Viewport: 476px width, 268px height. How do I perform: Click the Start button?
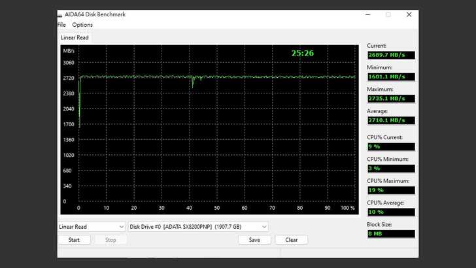pyautogui.click(x=74, y=240)
